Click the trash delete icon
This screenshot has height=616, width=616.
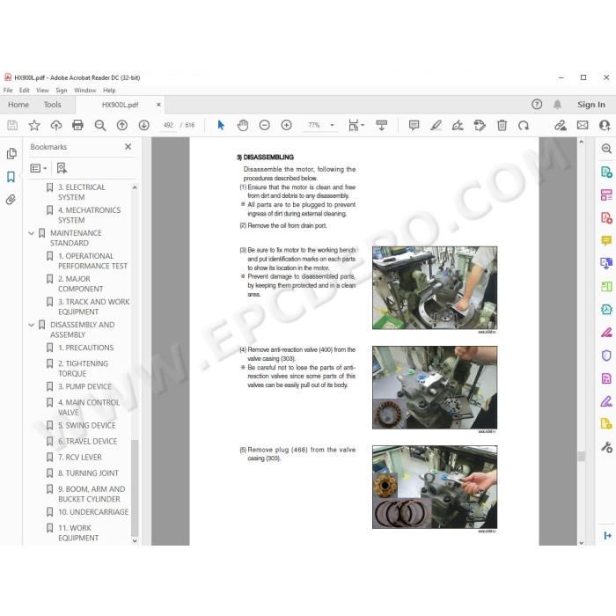(x=502, y=125)
